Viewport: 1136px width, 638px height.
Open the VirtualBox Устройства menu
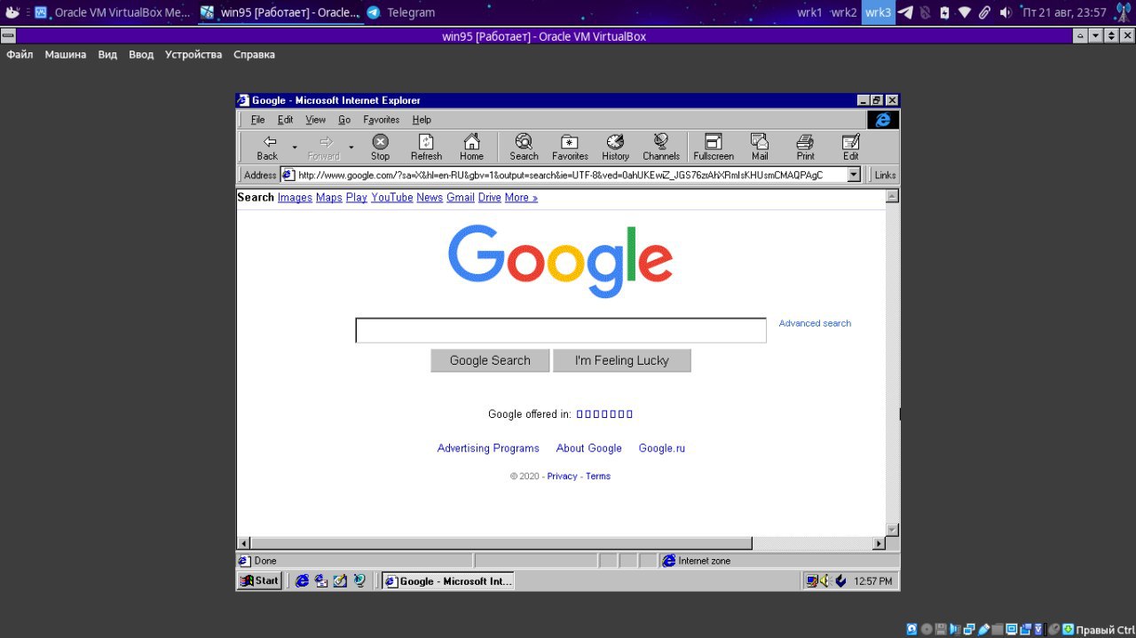click(193, 54)
